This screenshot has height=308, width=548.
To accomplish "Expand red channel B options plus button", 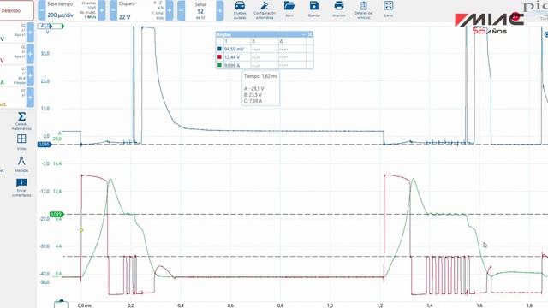I will (30, 54).
